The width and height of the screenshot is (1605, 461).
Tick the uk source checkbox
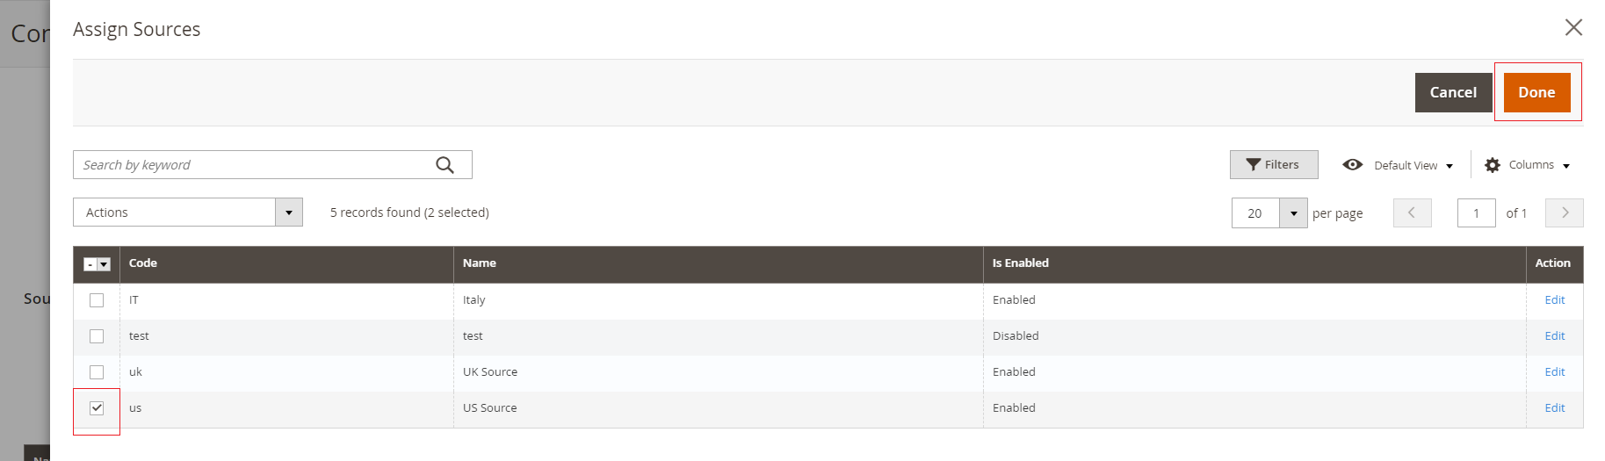click(97, 372)
